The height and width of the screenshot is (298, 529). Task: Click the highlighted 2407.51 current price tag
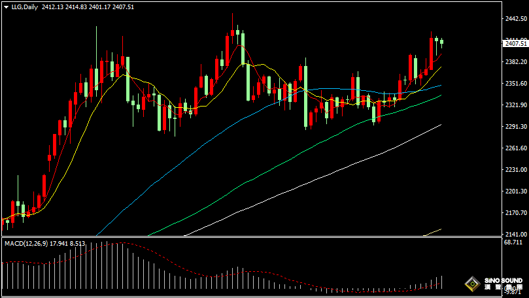tap(515, 43)
